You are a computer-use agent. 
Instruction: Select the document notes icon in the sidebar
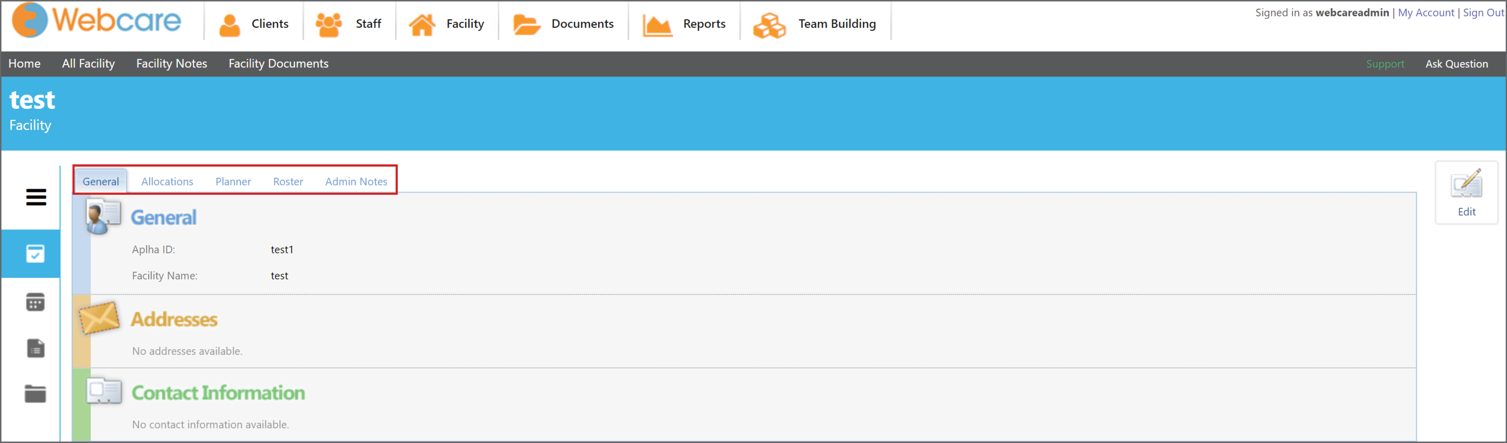35,348
